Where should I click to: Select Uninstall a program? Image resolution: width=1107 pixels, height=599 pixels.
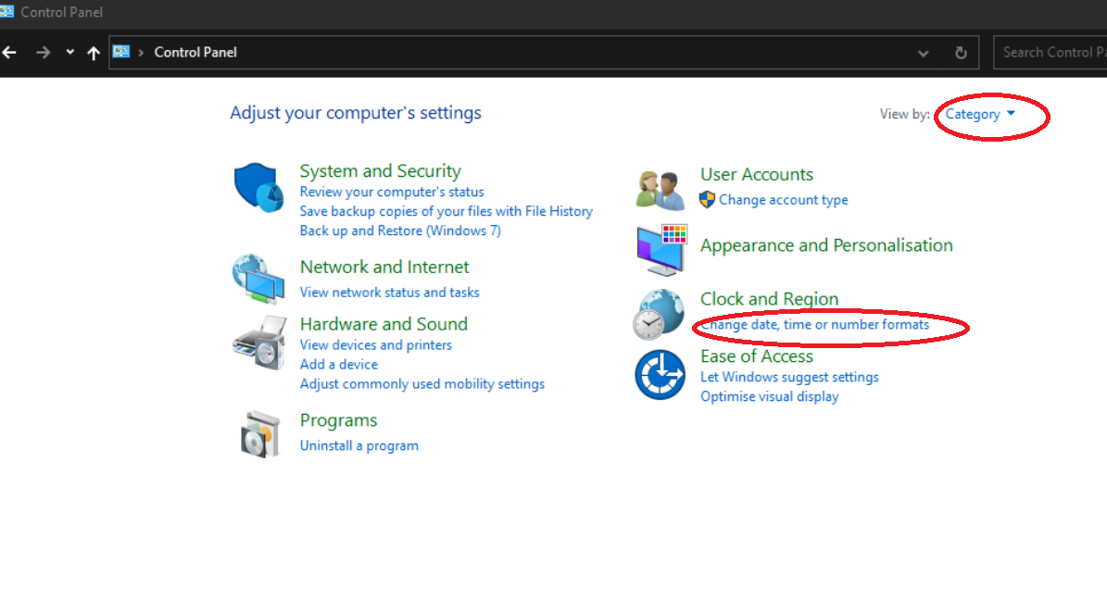359,446
